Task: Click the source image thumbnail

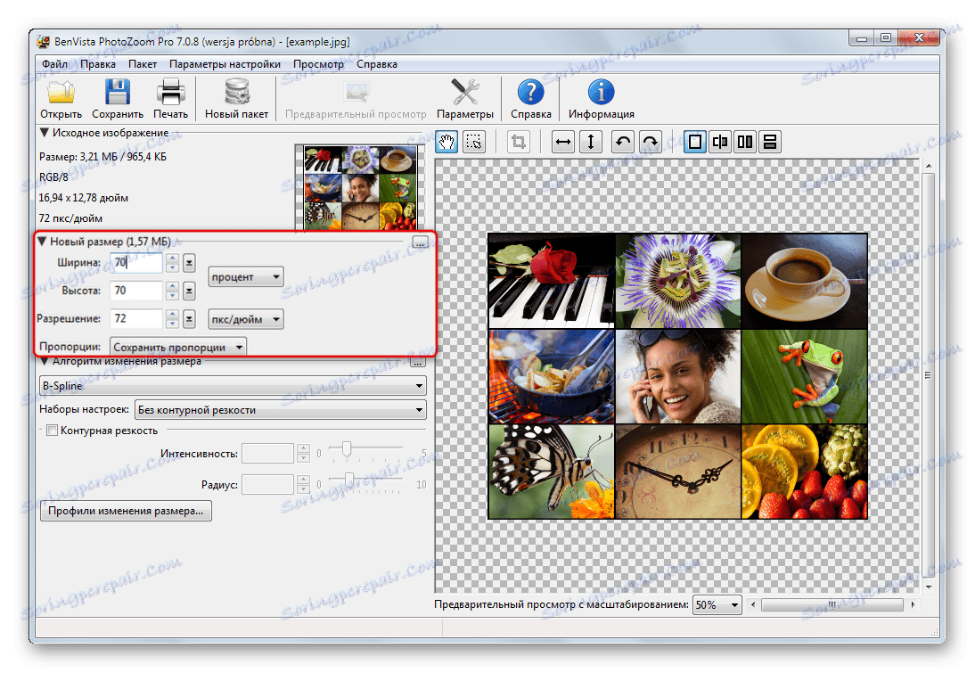Action: (x=360, y=188)
